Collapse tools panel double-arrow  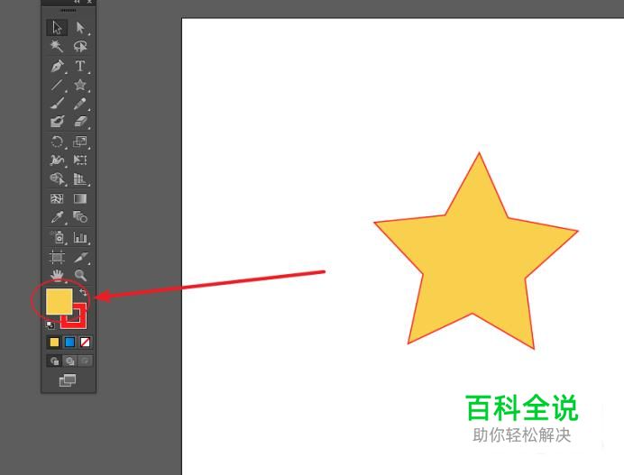(78, 2)
